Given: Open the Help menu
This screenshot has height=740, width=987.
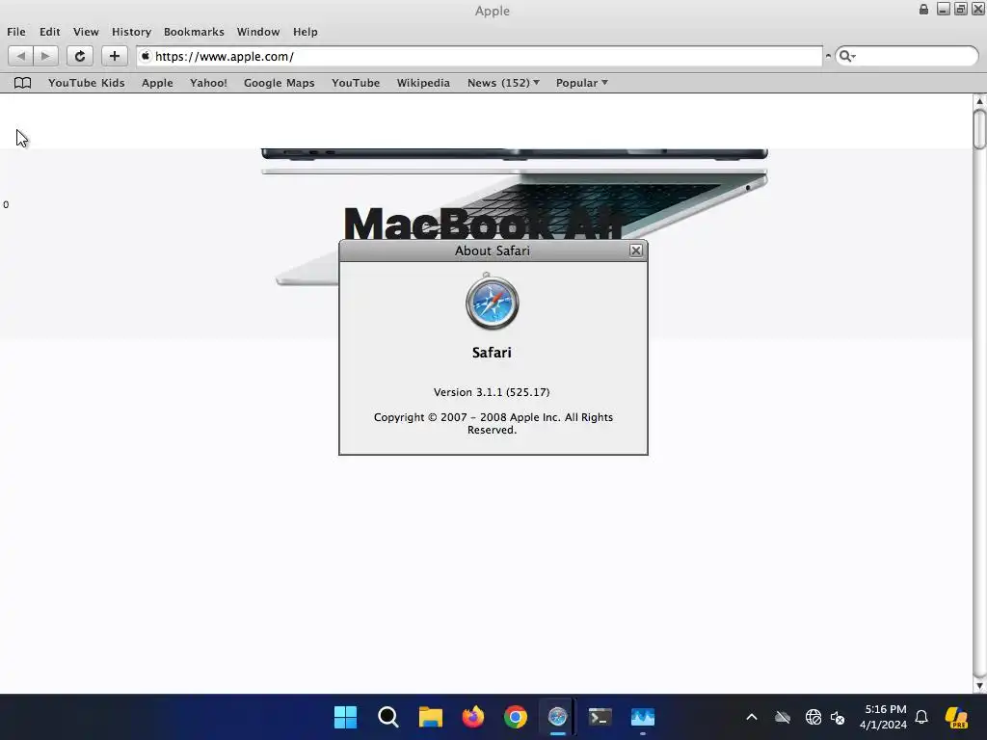Looking at the screenshot, I should pyautogui.click(x=306, y=32).
